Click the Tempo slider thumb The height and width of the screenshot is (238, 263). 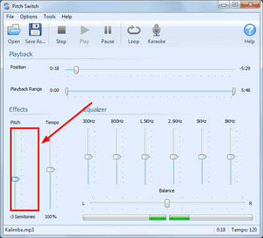[x=51, y=170]
